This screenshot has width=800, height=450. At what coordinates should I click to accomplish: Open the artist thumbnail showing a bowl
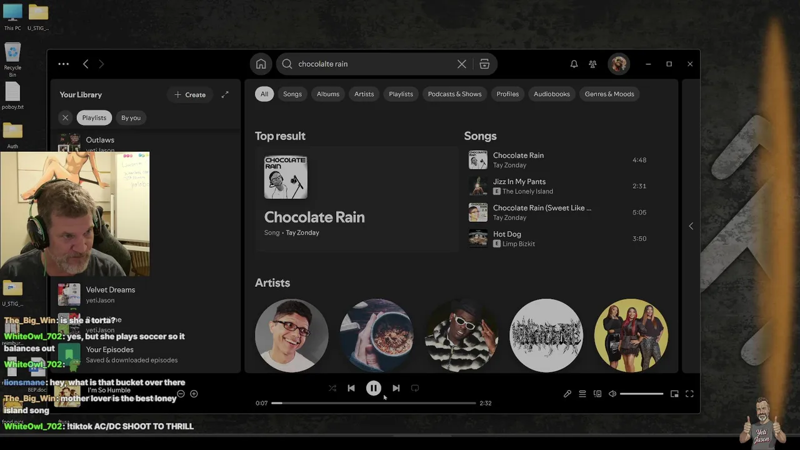(376, 335)
